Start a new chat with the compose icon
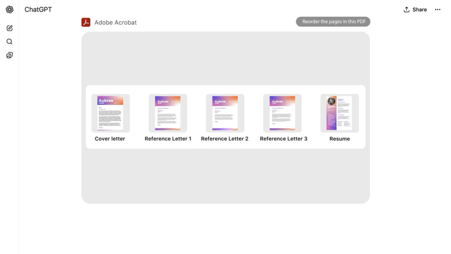The width and height of the screenshot is (451, 254). [10, 28]
